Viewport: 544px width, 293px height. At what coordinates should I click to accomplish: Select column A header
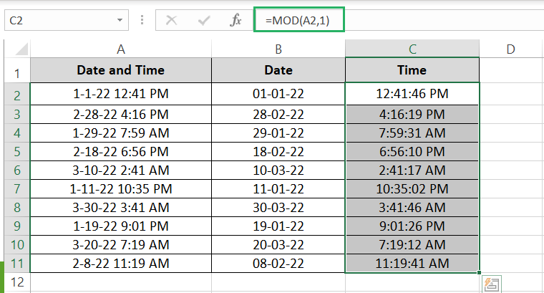tap(121, 49)
